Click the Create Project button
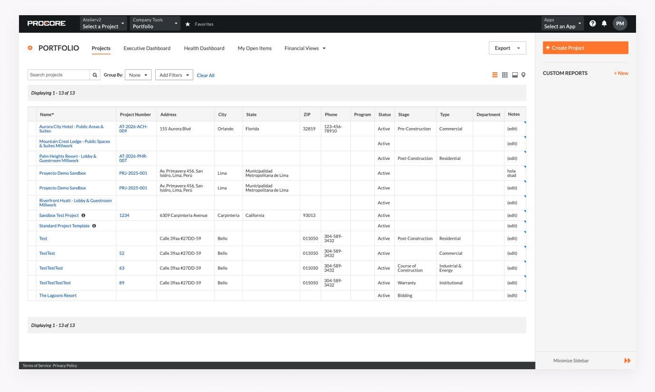This screenshot has height=392, width=655. (x=585, y=47)
